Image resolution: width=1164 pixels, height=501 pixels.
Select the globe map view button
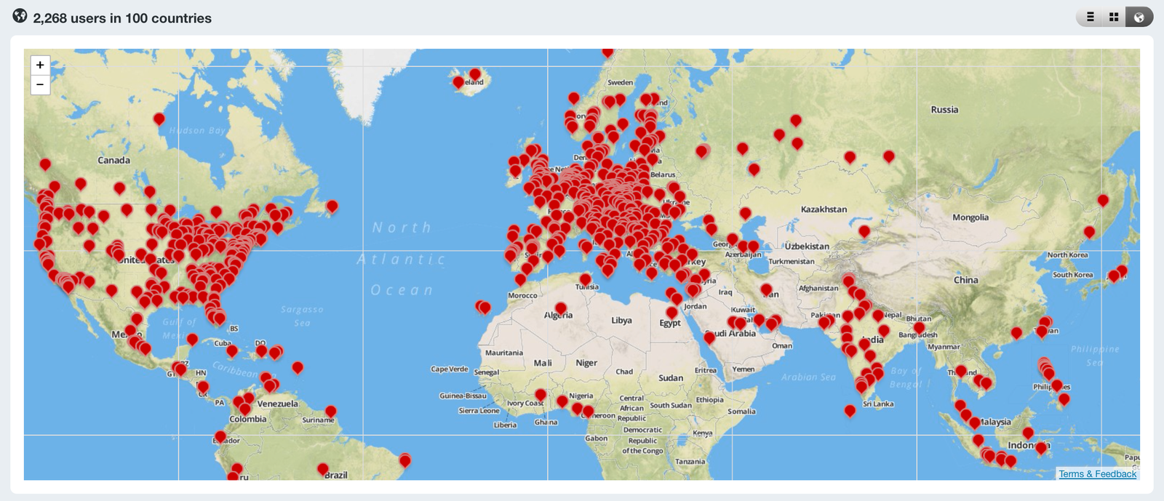[1139, 17]
